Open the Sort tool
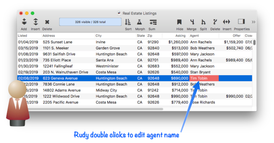 tap(128, 22)
